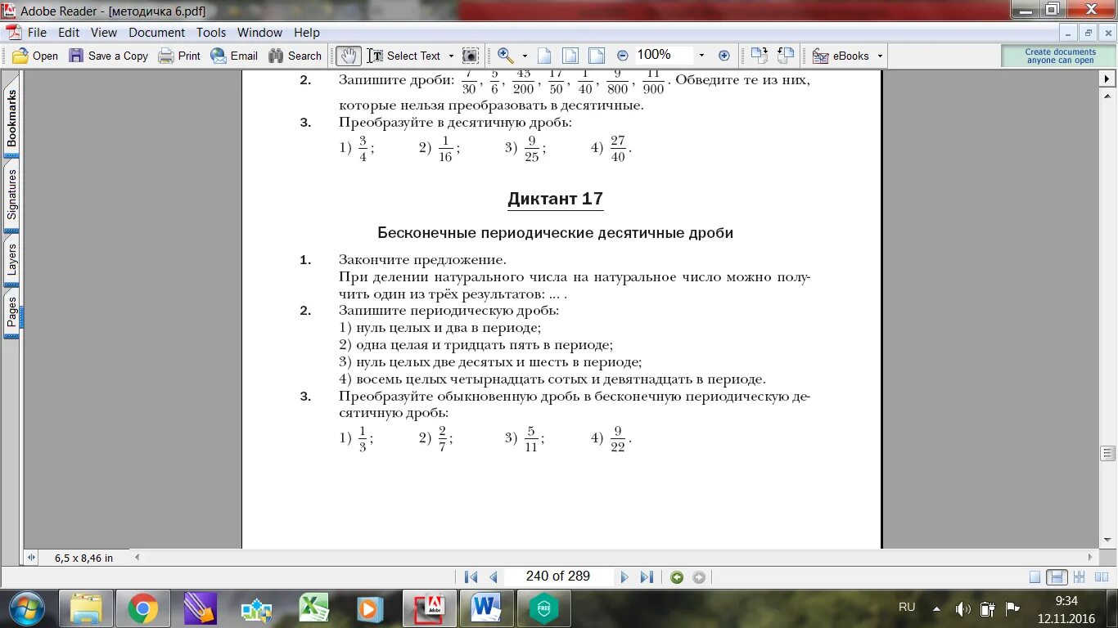Click the Fit Width icon
The width and height of the screenshot is (1118, 628).
[597, 56]
